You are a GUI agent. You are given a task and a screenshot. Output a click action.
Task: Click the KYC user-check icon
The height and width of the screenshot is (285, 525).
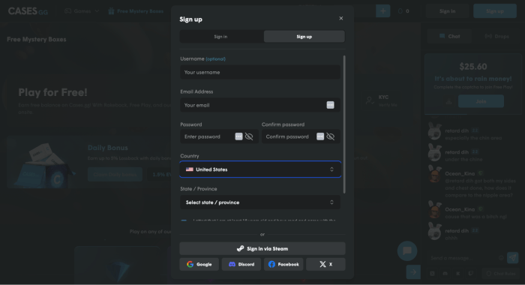[x=370, y=100]
